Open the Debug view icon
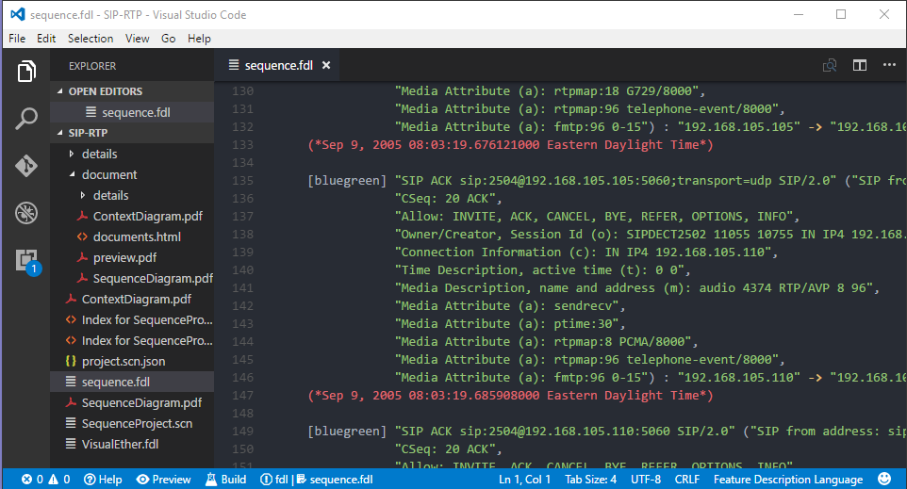 tap(26, 213)
